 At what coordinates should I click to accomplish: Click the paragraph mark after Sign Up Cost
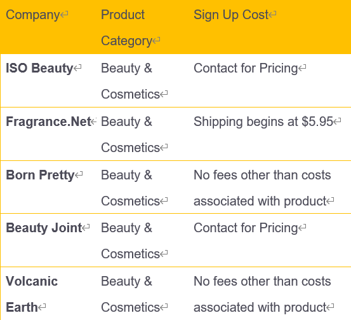tap(272, 15)
